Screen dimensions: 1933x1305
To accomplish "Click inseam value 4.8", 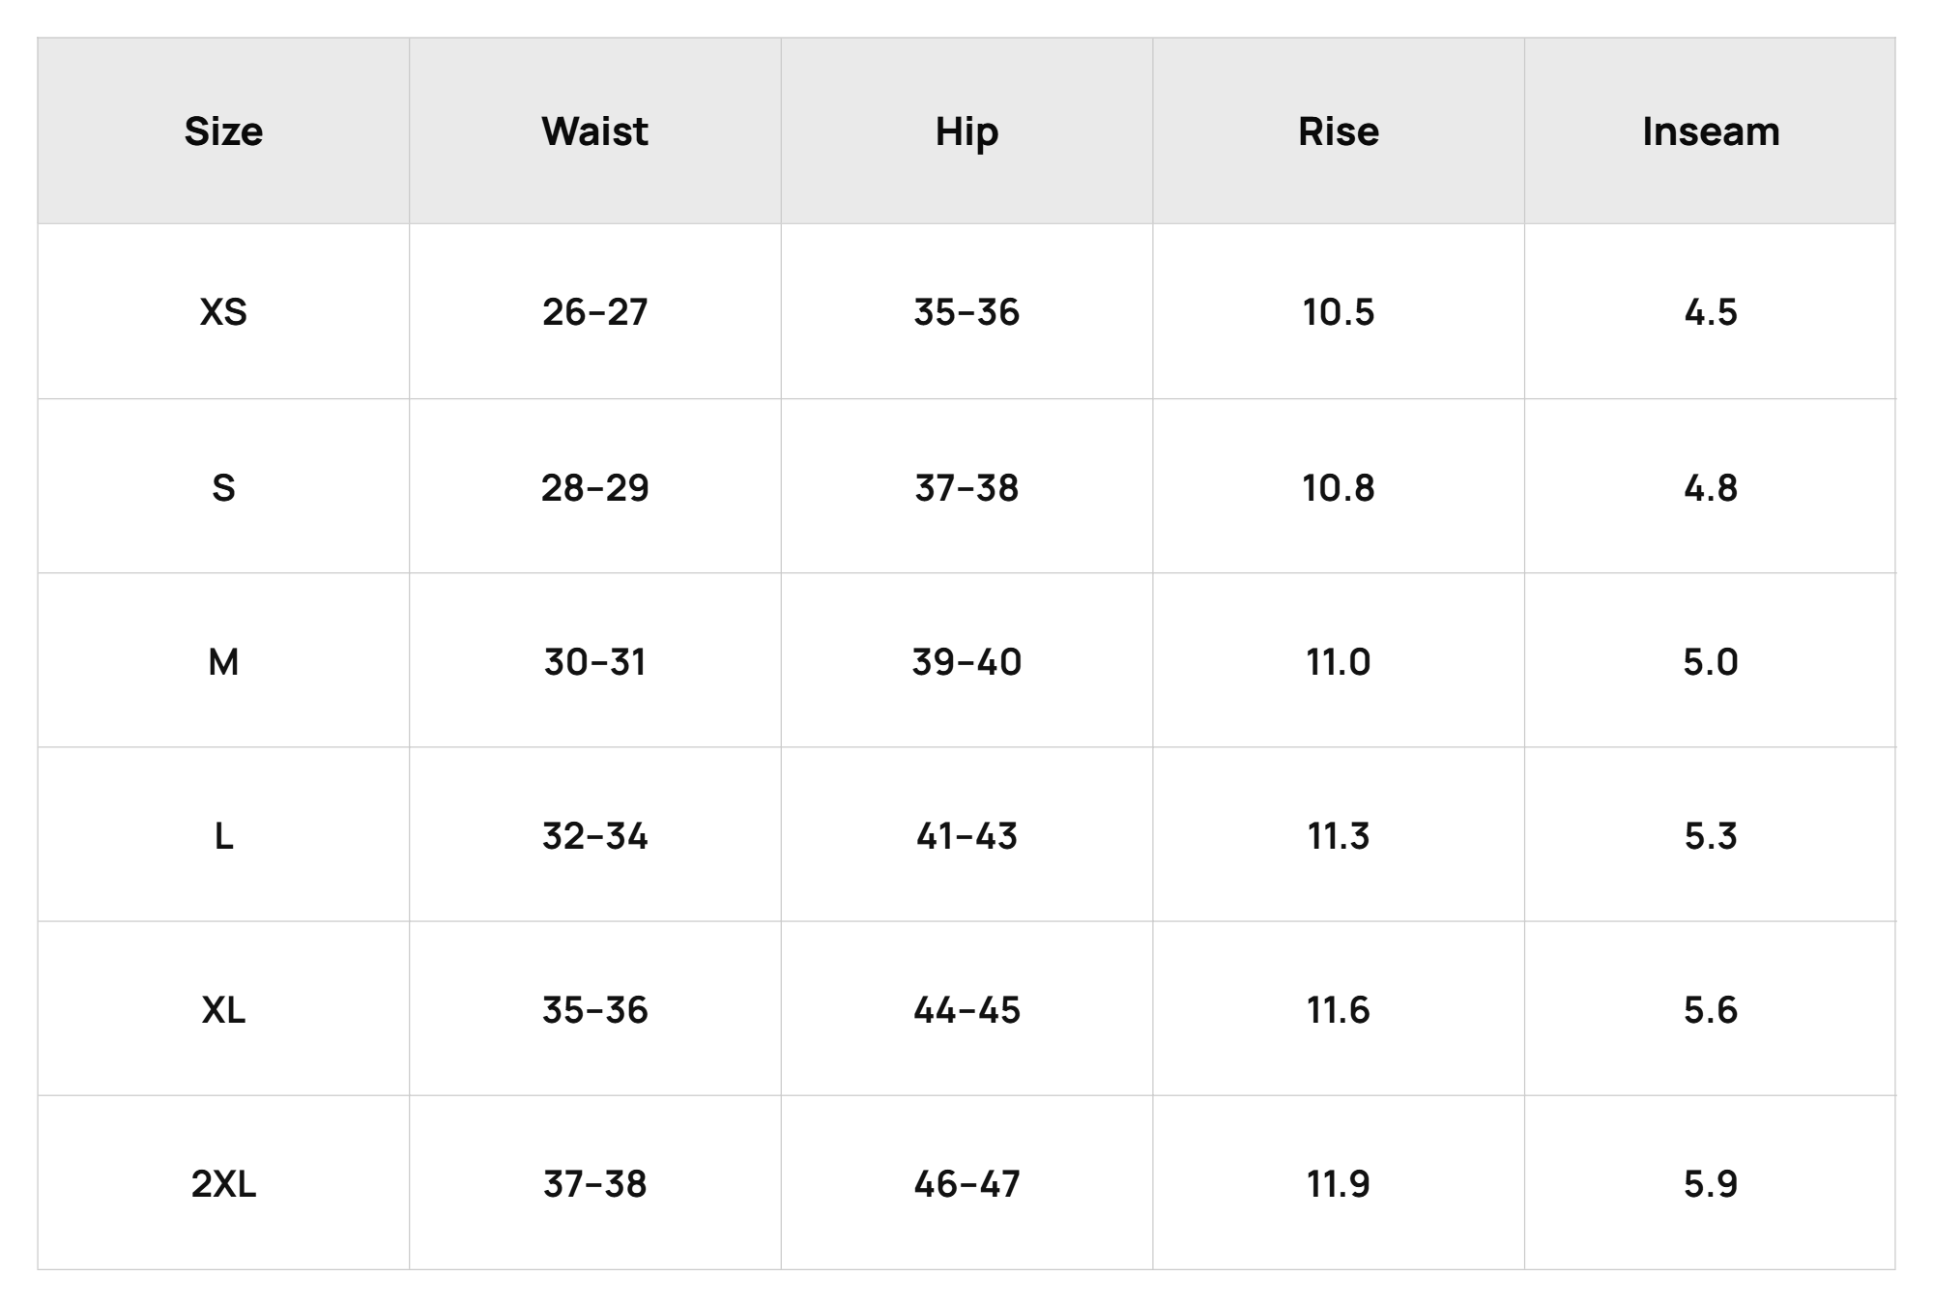I will [x=1710, y=487].
